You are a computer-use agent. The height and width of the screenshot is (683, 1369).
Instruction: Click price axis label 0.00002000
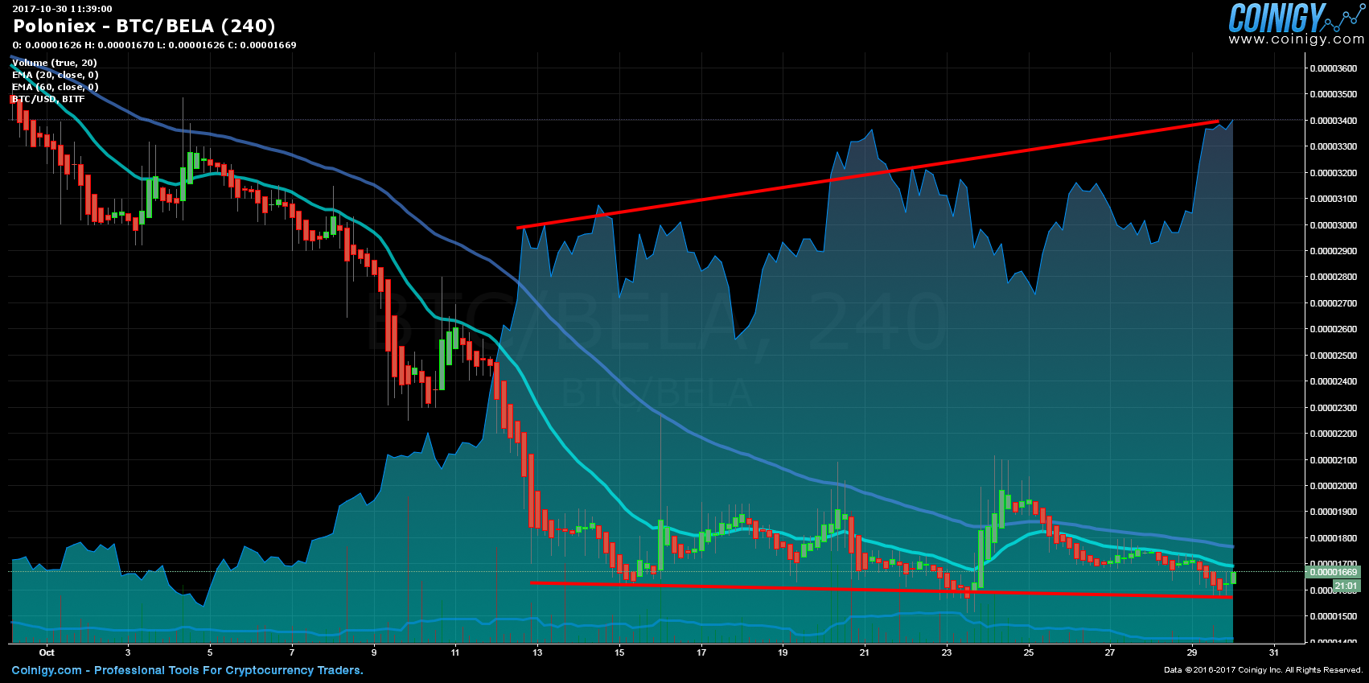1334,486
